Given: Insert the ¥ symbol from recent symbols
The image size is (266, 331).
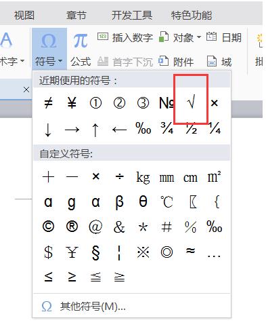Looking at the screenshot, I should (x=72, y=103).
